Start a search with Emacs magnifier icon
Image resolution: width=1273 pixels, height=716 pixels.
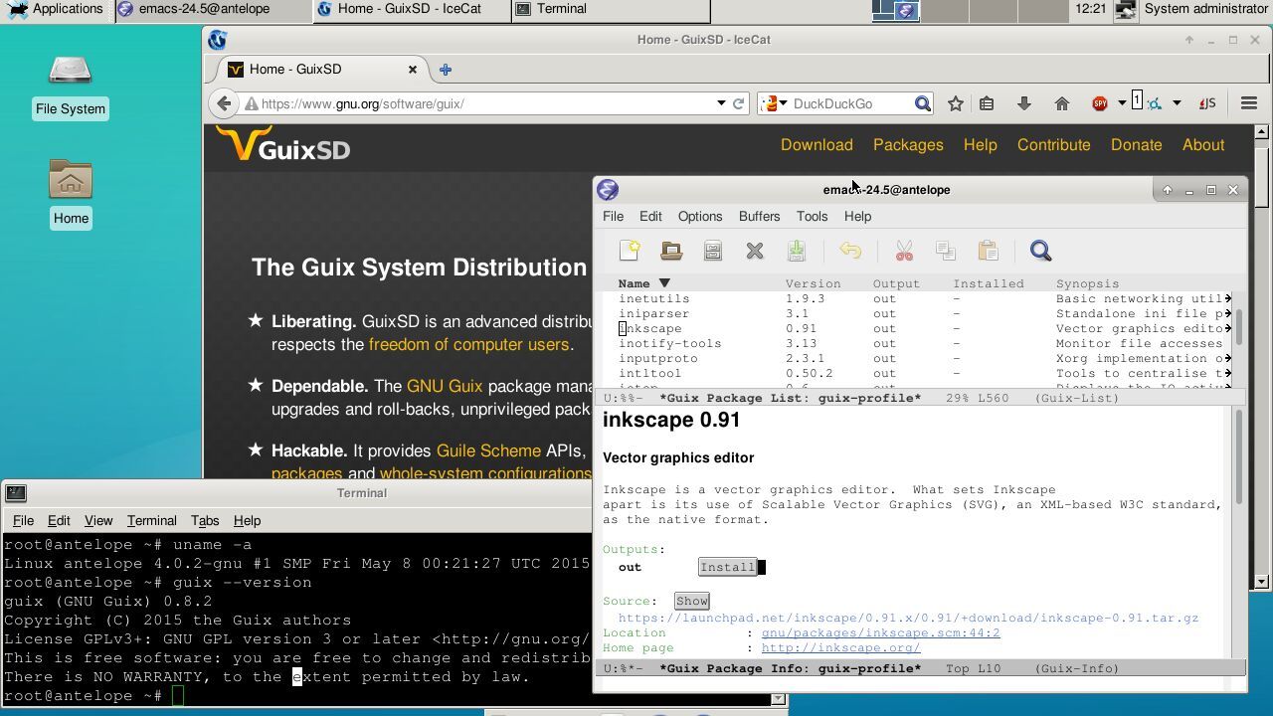tap(1040, 251)
